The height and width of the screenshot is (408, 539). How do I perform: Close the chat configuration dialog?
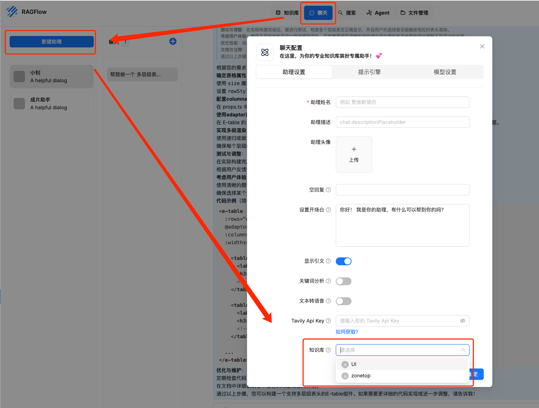pos(482,46)
